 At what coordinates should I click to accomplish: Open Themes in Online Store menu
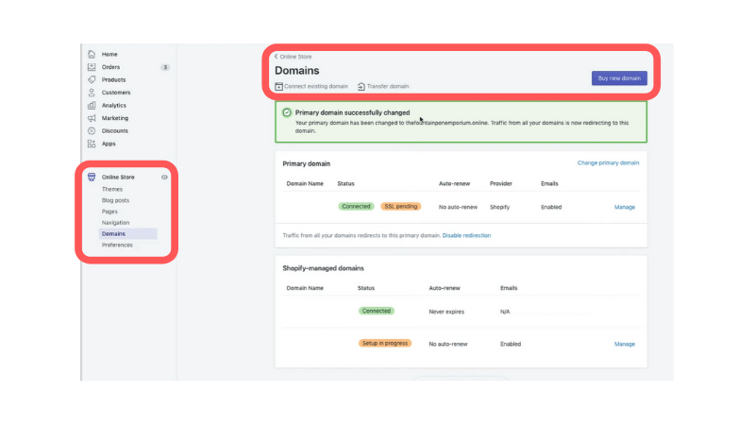112,189
